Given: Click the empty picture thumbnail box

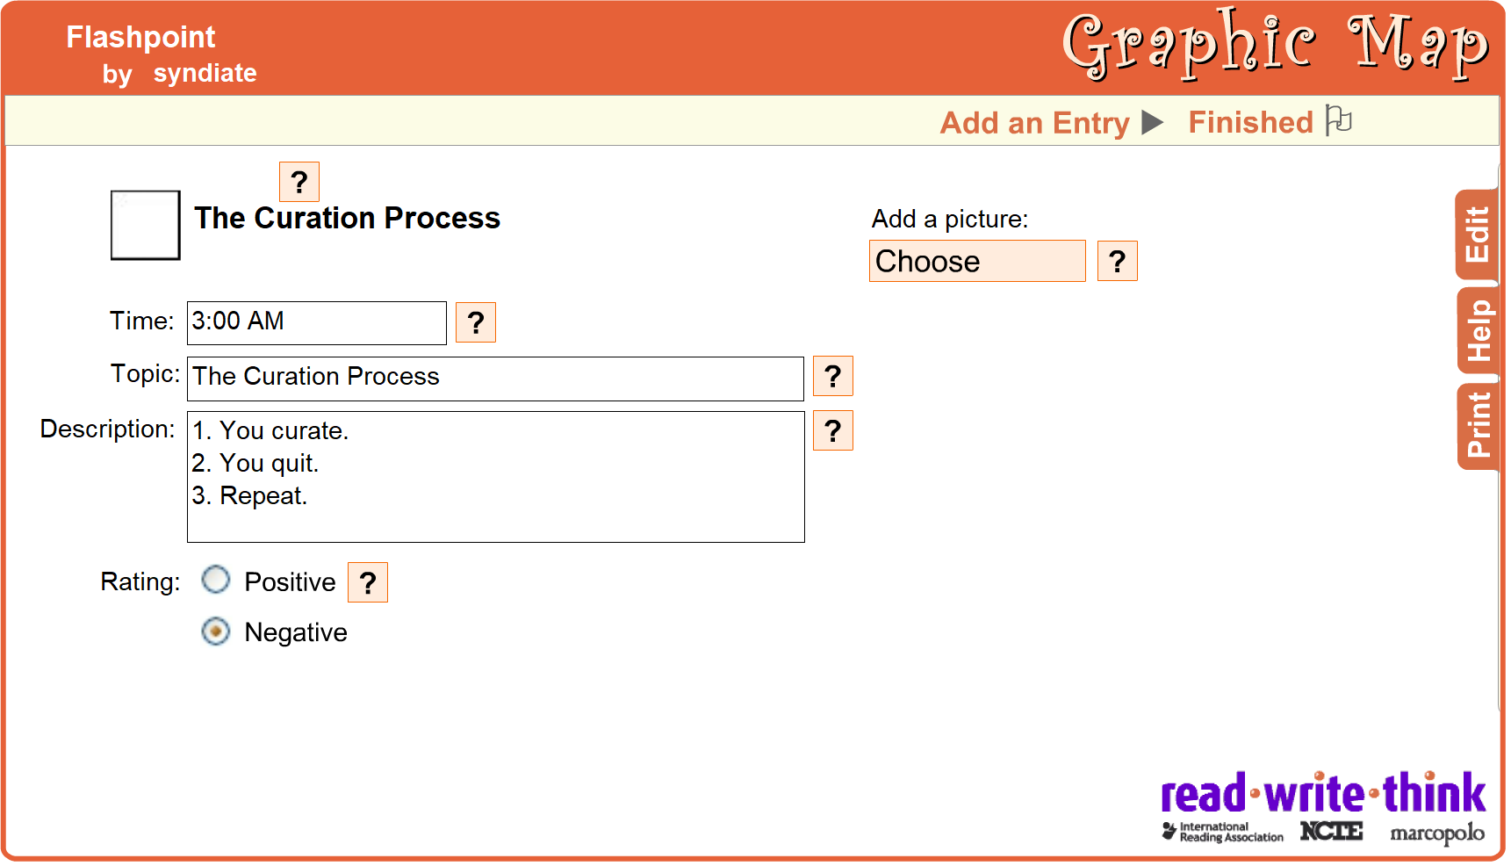Looking at the screenshot, I should pyautogui.click(x=146, y=225).
